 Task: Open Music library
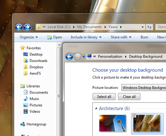(x=34, y=99)
